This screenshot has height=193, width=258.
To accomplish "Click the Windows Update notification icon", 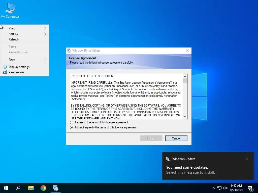I will (x=168, y=159).
